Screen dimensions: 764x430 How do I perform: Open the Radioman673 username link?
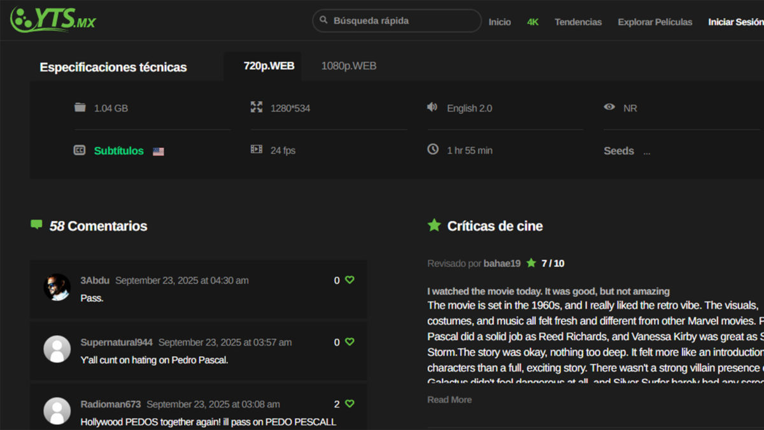[x=111, y=404]
